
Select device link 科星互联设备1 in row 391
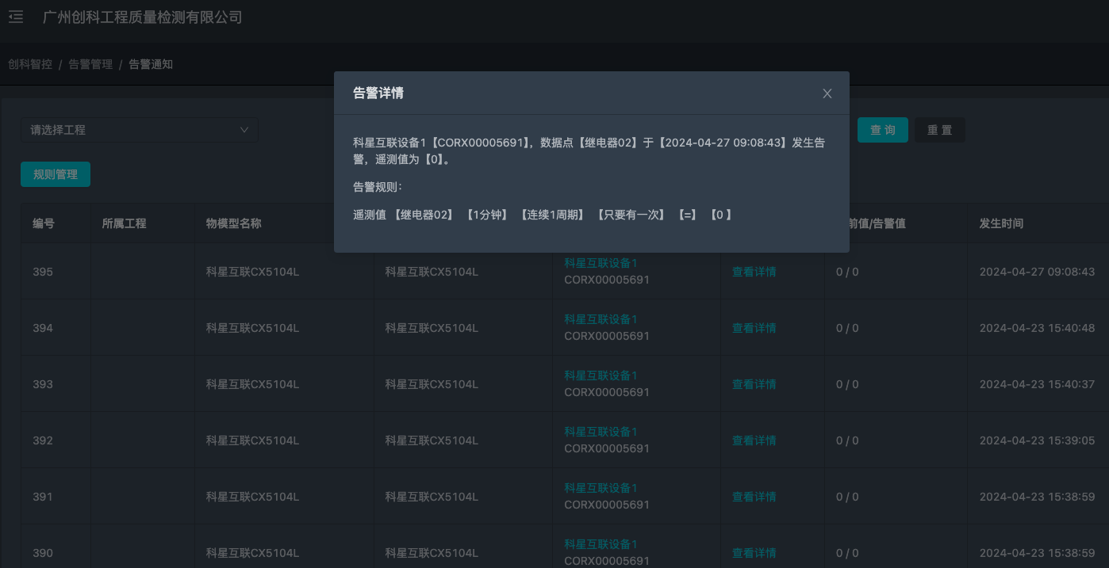(601, 487)
